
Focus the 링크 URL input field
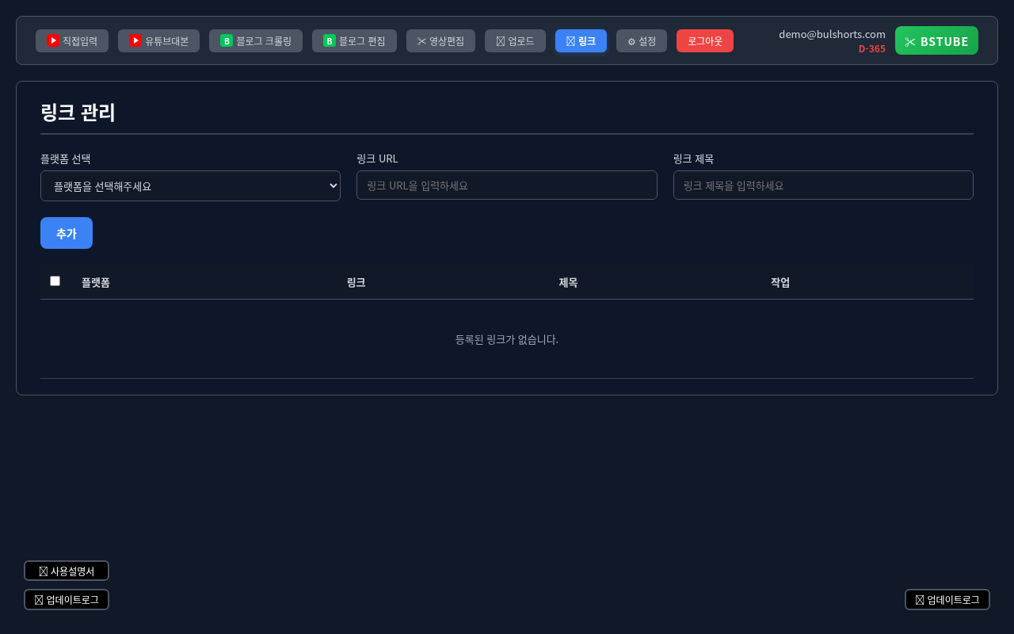(x=506, y=185)
